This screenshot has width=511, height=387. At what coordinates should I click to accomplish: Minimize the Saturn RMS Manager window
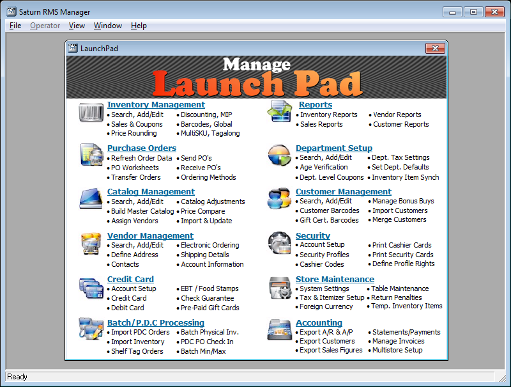[x=452, y=12]
